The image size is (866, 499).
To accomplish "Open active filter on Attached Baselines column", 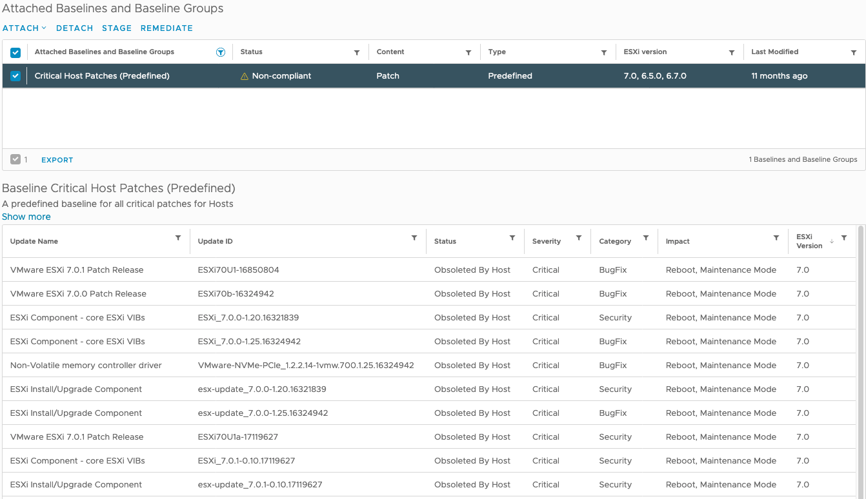I will [221, 52].
